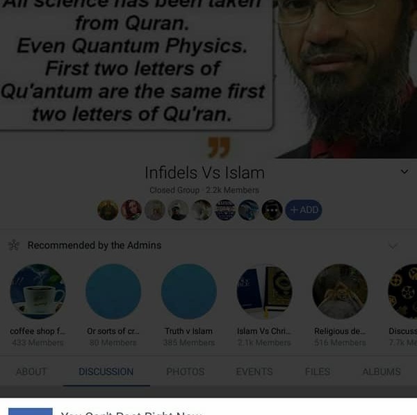Image resolution: width=417 pixels, height=415 pixels.
Task: Switch to the ABOUT tab
Action: (31, 372)
